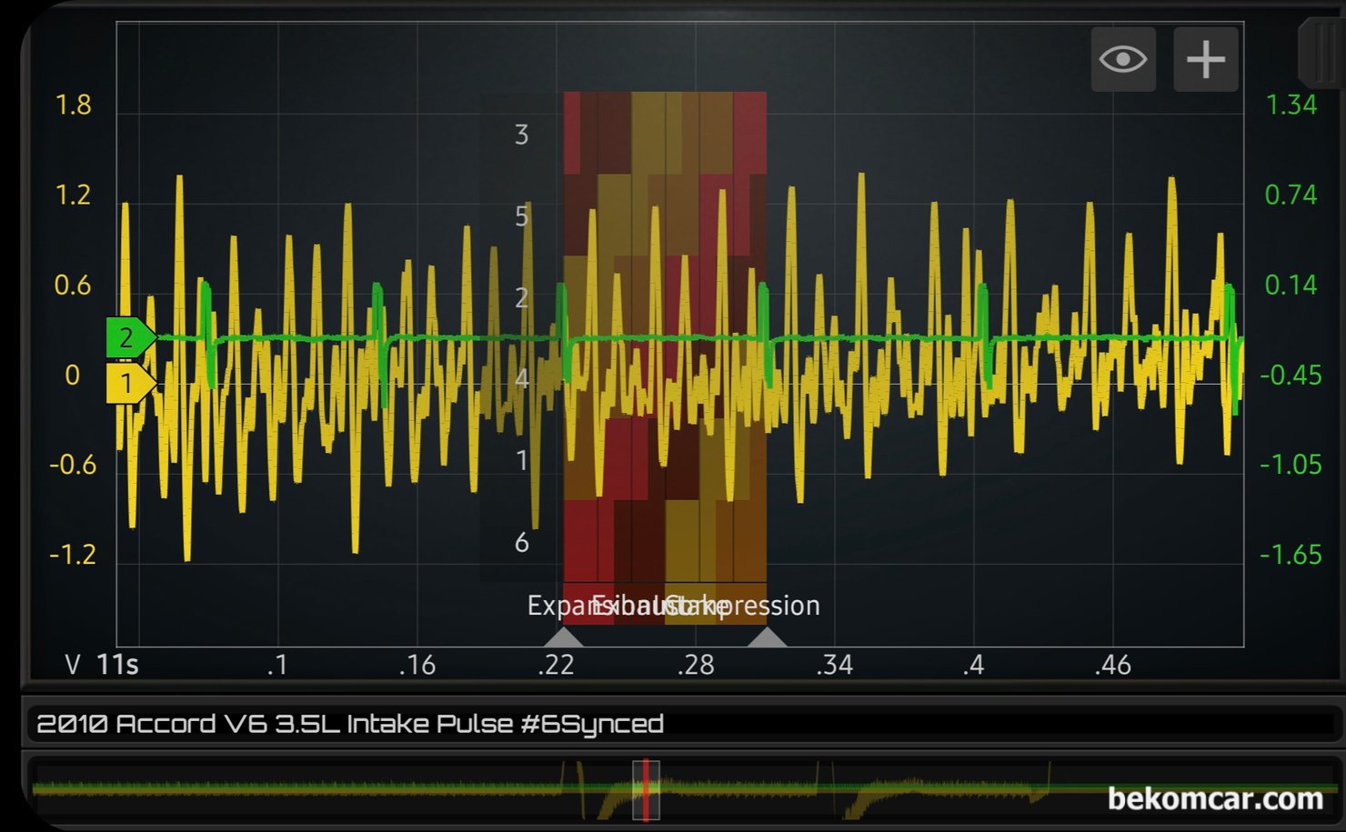The image size is (1346, 832).
Task: Click the plus add button
Action: coord(1206,60)
